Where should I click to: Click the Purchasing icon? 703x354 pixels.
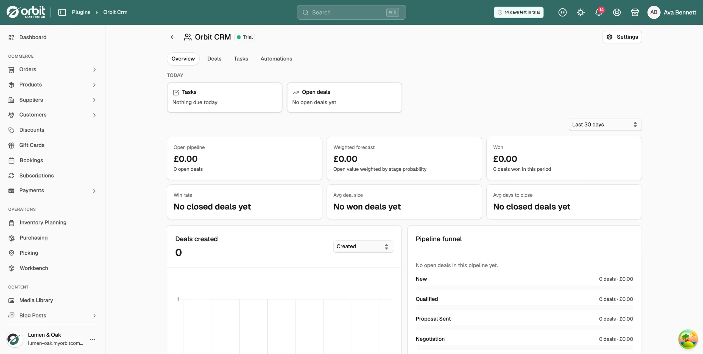click(x=11, y=238)
